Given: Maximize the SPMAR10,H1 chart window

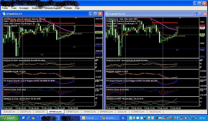Looking at the screenshot, I should coord(96,14).
